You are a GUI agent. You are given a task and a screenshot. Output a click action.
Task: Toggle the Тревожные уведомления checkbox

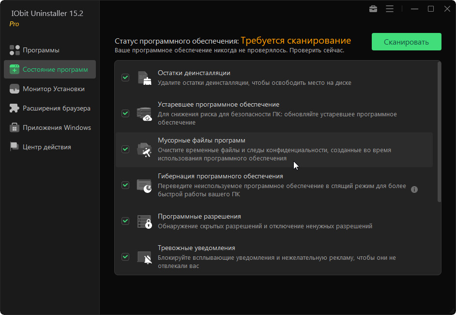click(125, 257)
